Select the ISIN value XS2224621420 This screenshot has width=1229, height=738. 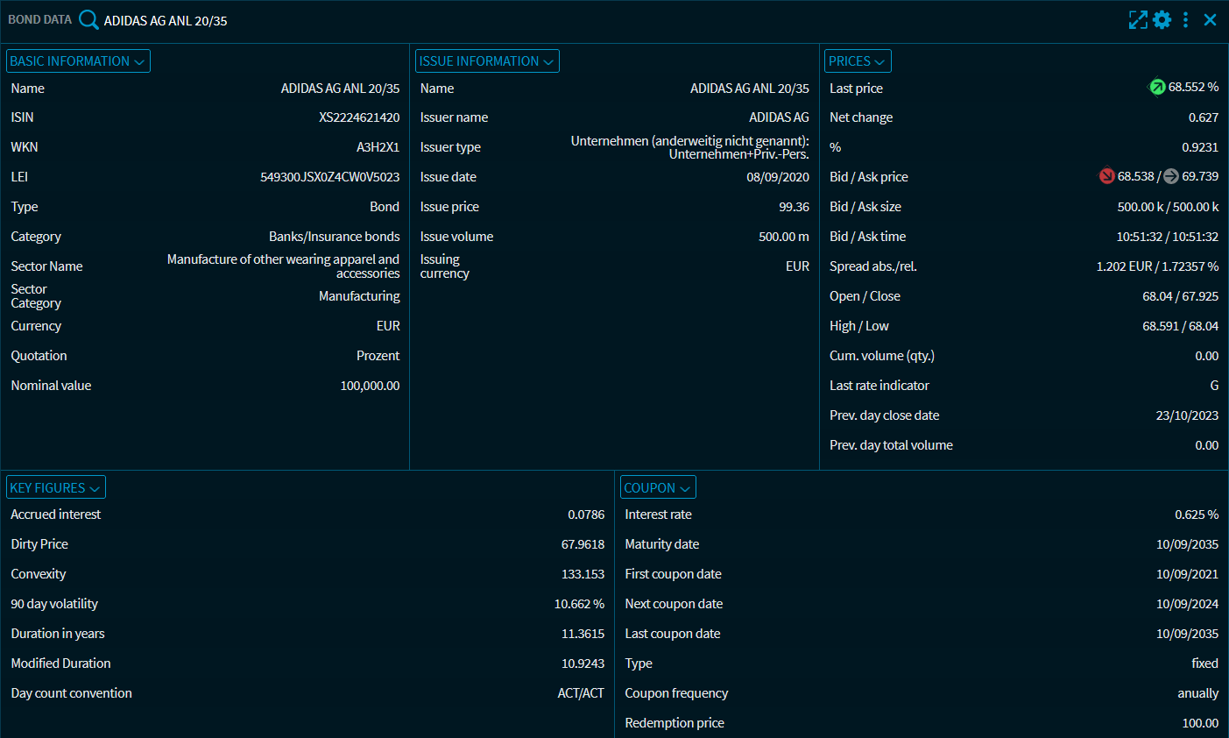[359, 117]
